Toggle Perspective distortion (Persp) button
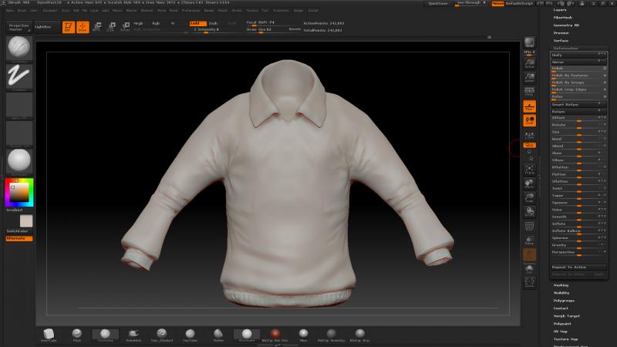The image size is (617, 347). tap(529, 92)
